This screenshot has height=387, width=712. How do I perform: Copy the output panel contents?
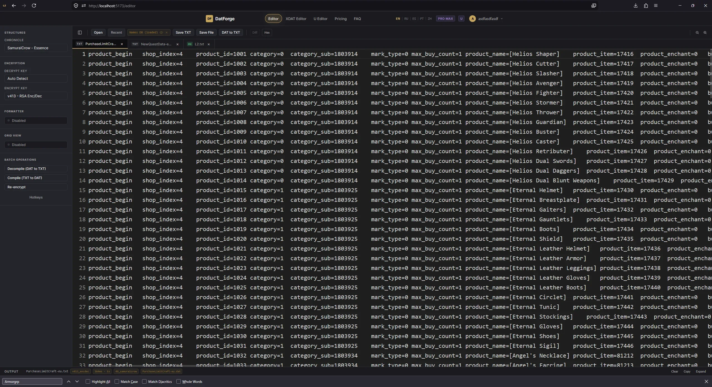(687, 371)
